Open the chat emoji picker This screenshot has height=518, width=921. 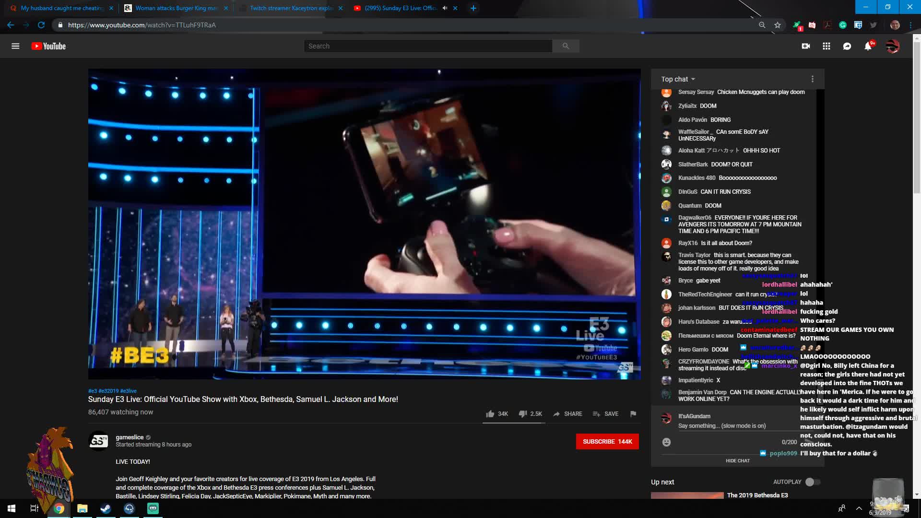pyautogui.click(x=666, y=442)
